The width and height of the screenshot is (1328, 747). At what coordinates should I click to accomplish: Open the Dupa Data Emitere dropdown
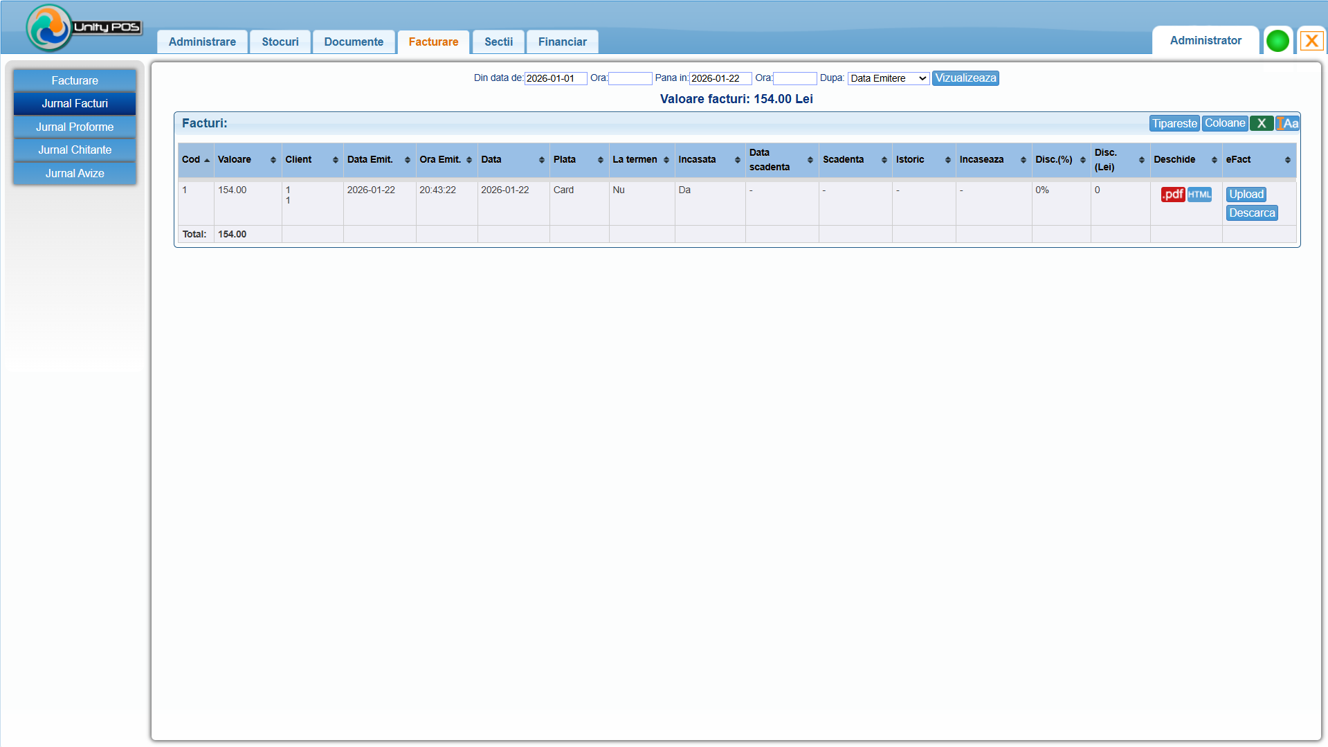point(888,78)
